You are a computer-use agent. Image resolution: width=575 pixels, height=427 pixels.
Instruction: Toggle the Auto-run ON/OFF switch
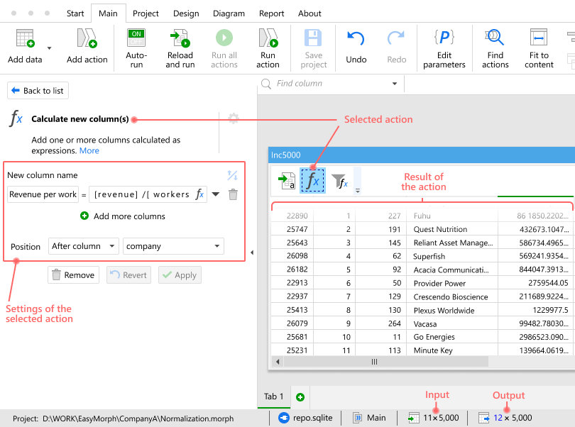click(136, 38)
